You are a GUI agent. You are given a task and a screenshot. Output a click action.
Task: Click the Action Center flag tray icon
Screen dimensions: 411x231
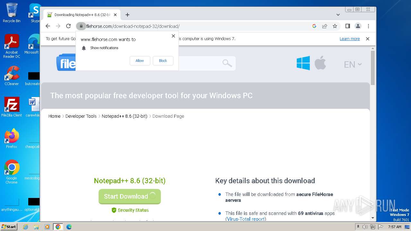tap(380, 227)
